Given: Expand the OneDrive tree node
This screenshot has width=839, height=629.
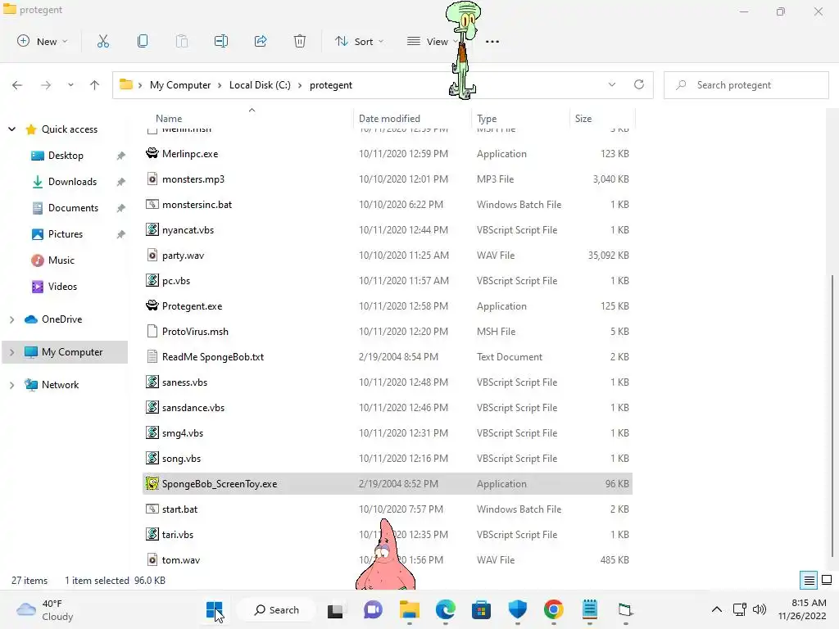Looking at the screenshot, I should pyautogui.click(x=11, y=319).
